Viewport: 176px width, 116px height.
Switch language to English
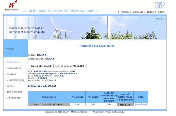coord(161,12)
